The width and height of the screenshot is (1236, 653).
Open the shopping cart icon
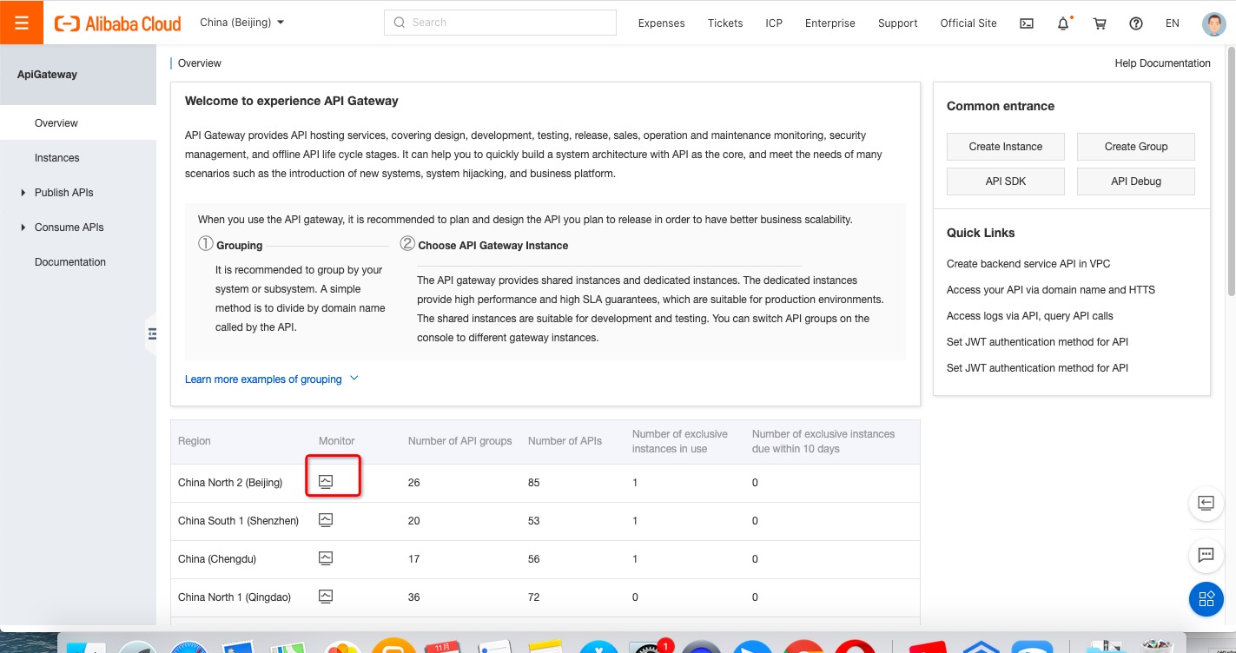pyautogui.click(x=1100, y=23)
